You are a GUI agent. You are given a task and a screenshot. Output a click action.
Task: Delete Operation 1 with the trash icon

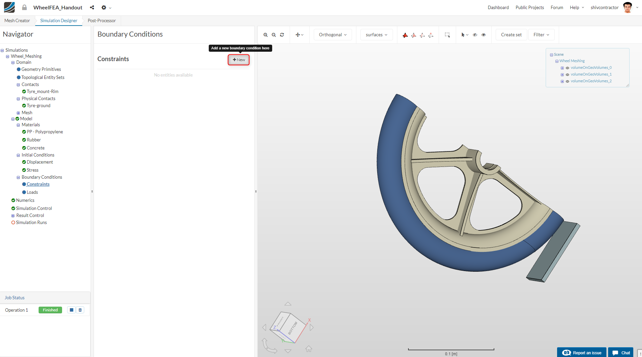(80, 310)
